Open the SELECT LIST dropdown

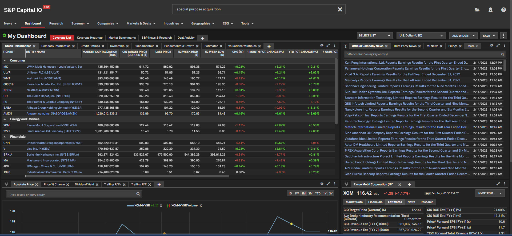(x=375, y=36)
